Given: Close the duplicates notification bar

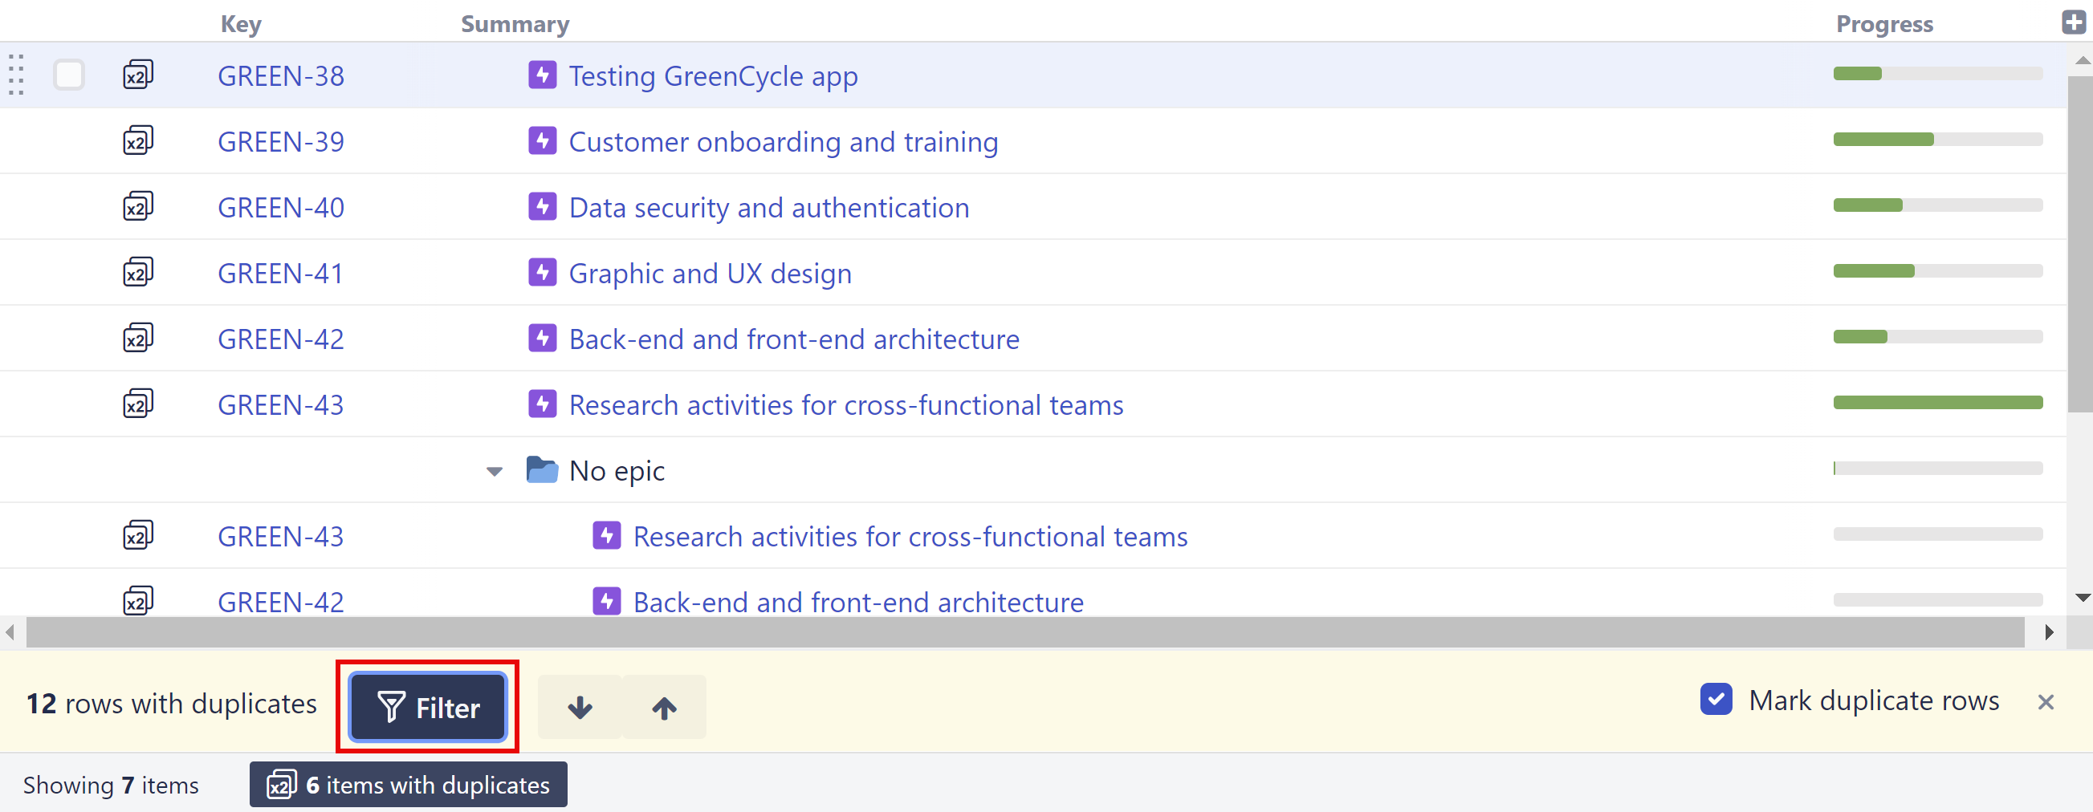Looking at the screenshot, I should 2045,701.
